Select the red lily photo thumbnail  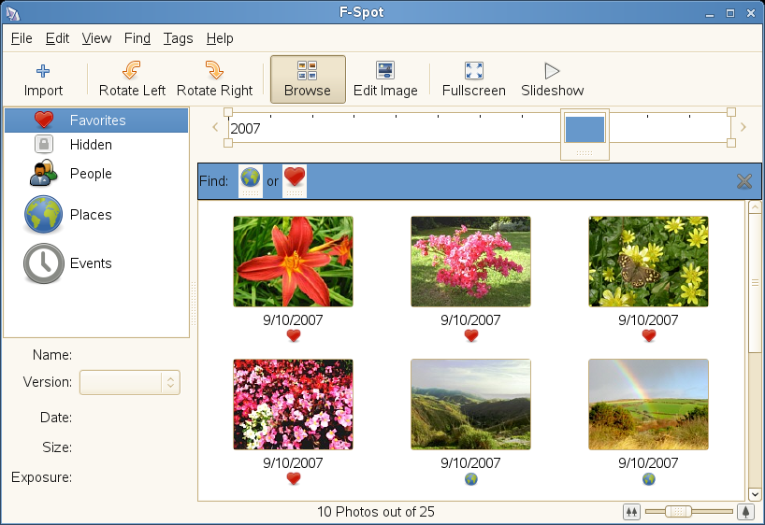(x=294, y=262)
